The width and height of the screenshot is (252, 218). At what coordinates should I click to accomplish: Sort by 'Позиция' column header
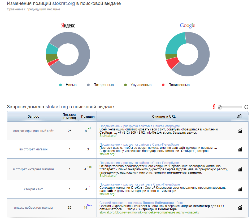coord(88,117)
